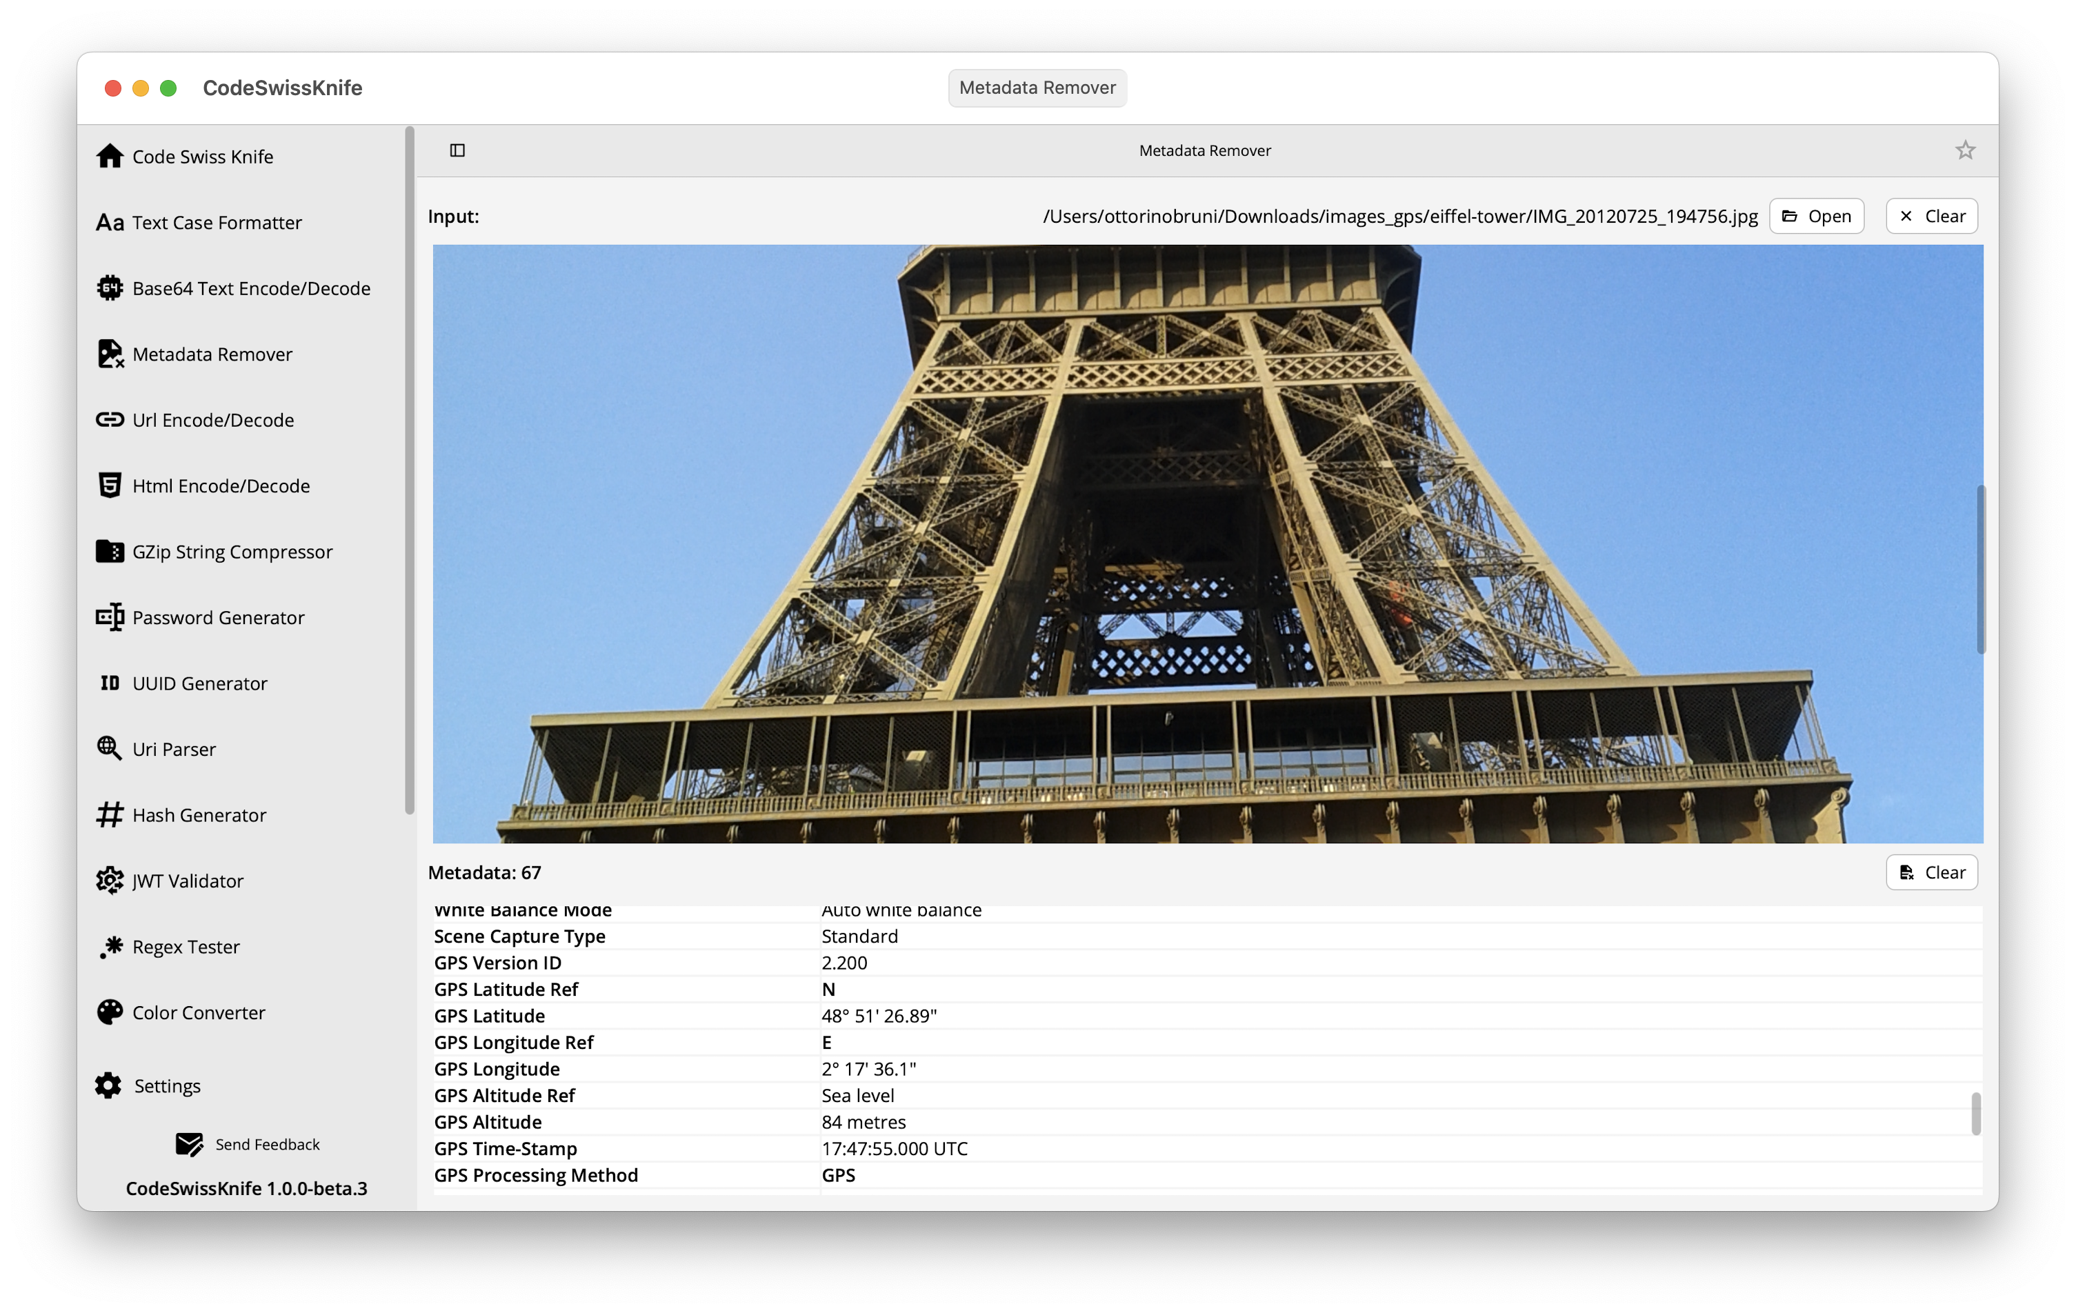Select the Color Converter palette icon

click(x=110, y=1012)
